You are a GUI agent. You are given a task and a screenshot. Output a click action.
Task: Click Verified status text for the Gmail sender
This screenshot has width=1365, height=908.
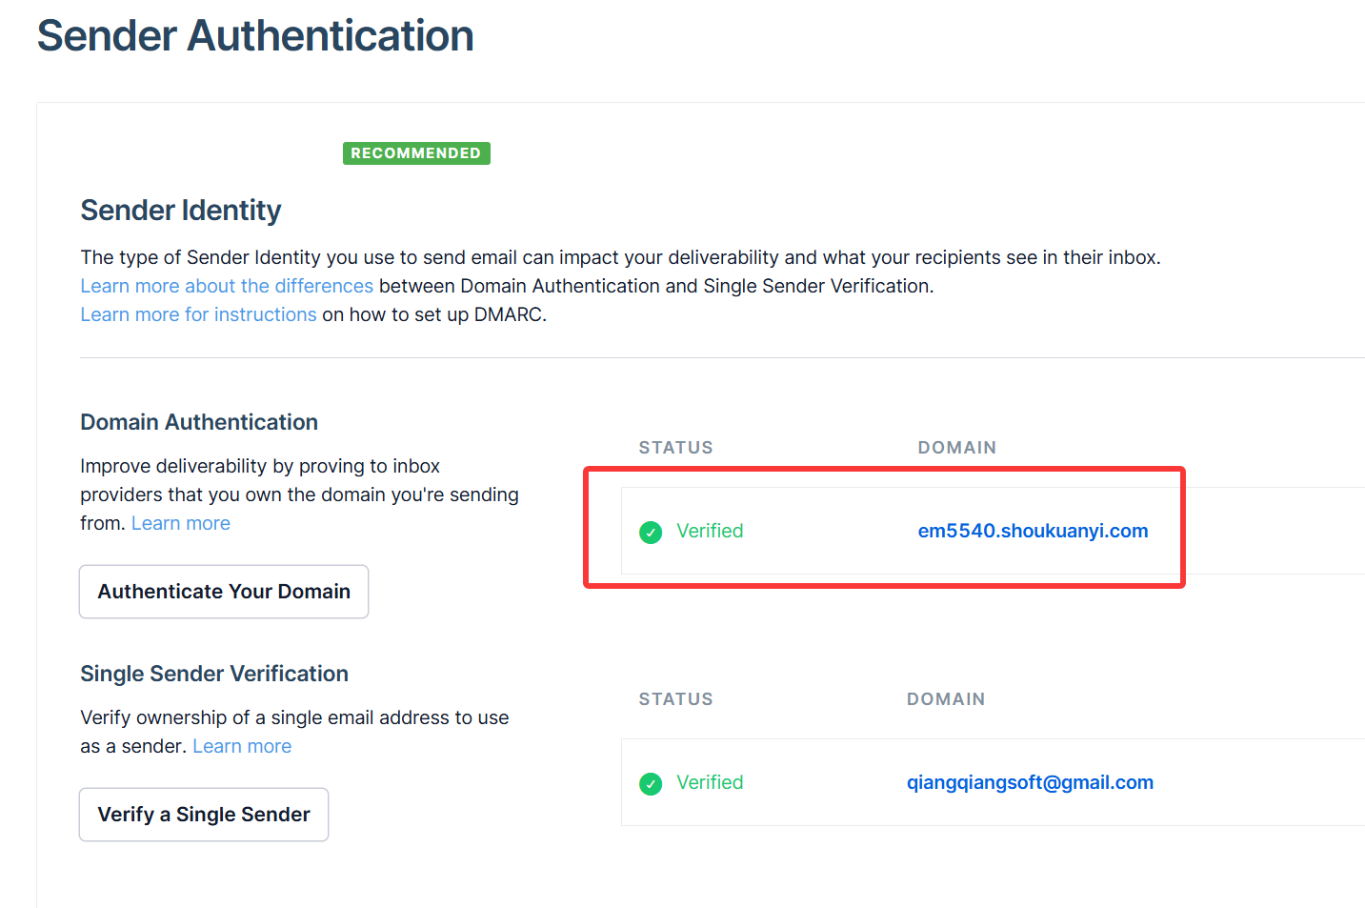pos(710,782)
